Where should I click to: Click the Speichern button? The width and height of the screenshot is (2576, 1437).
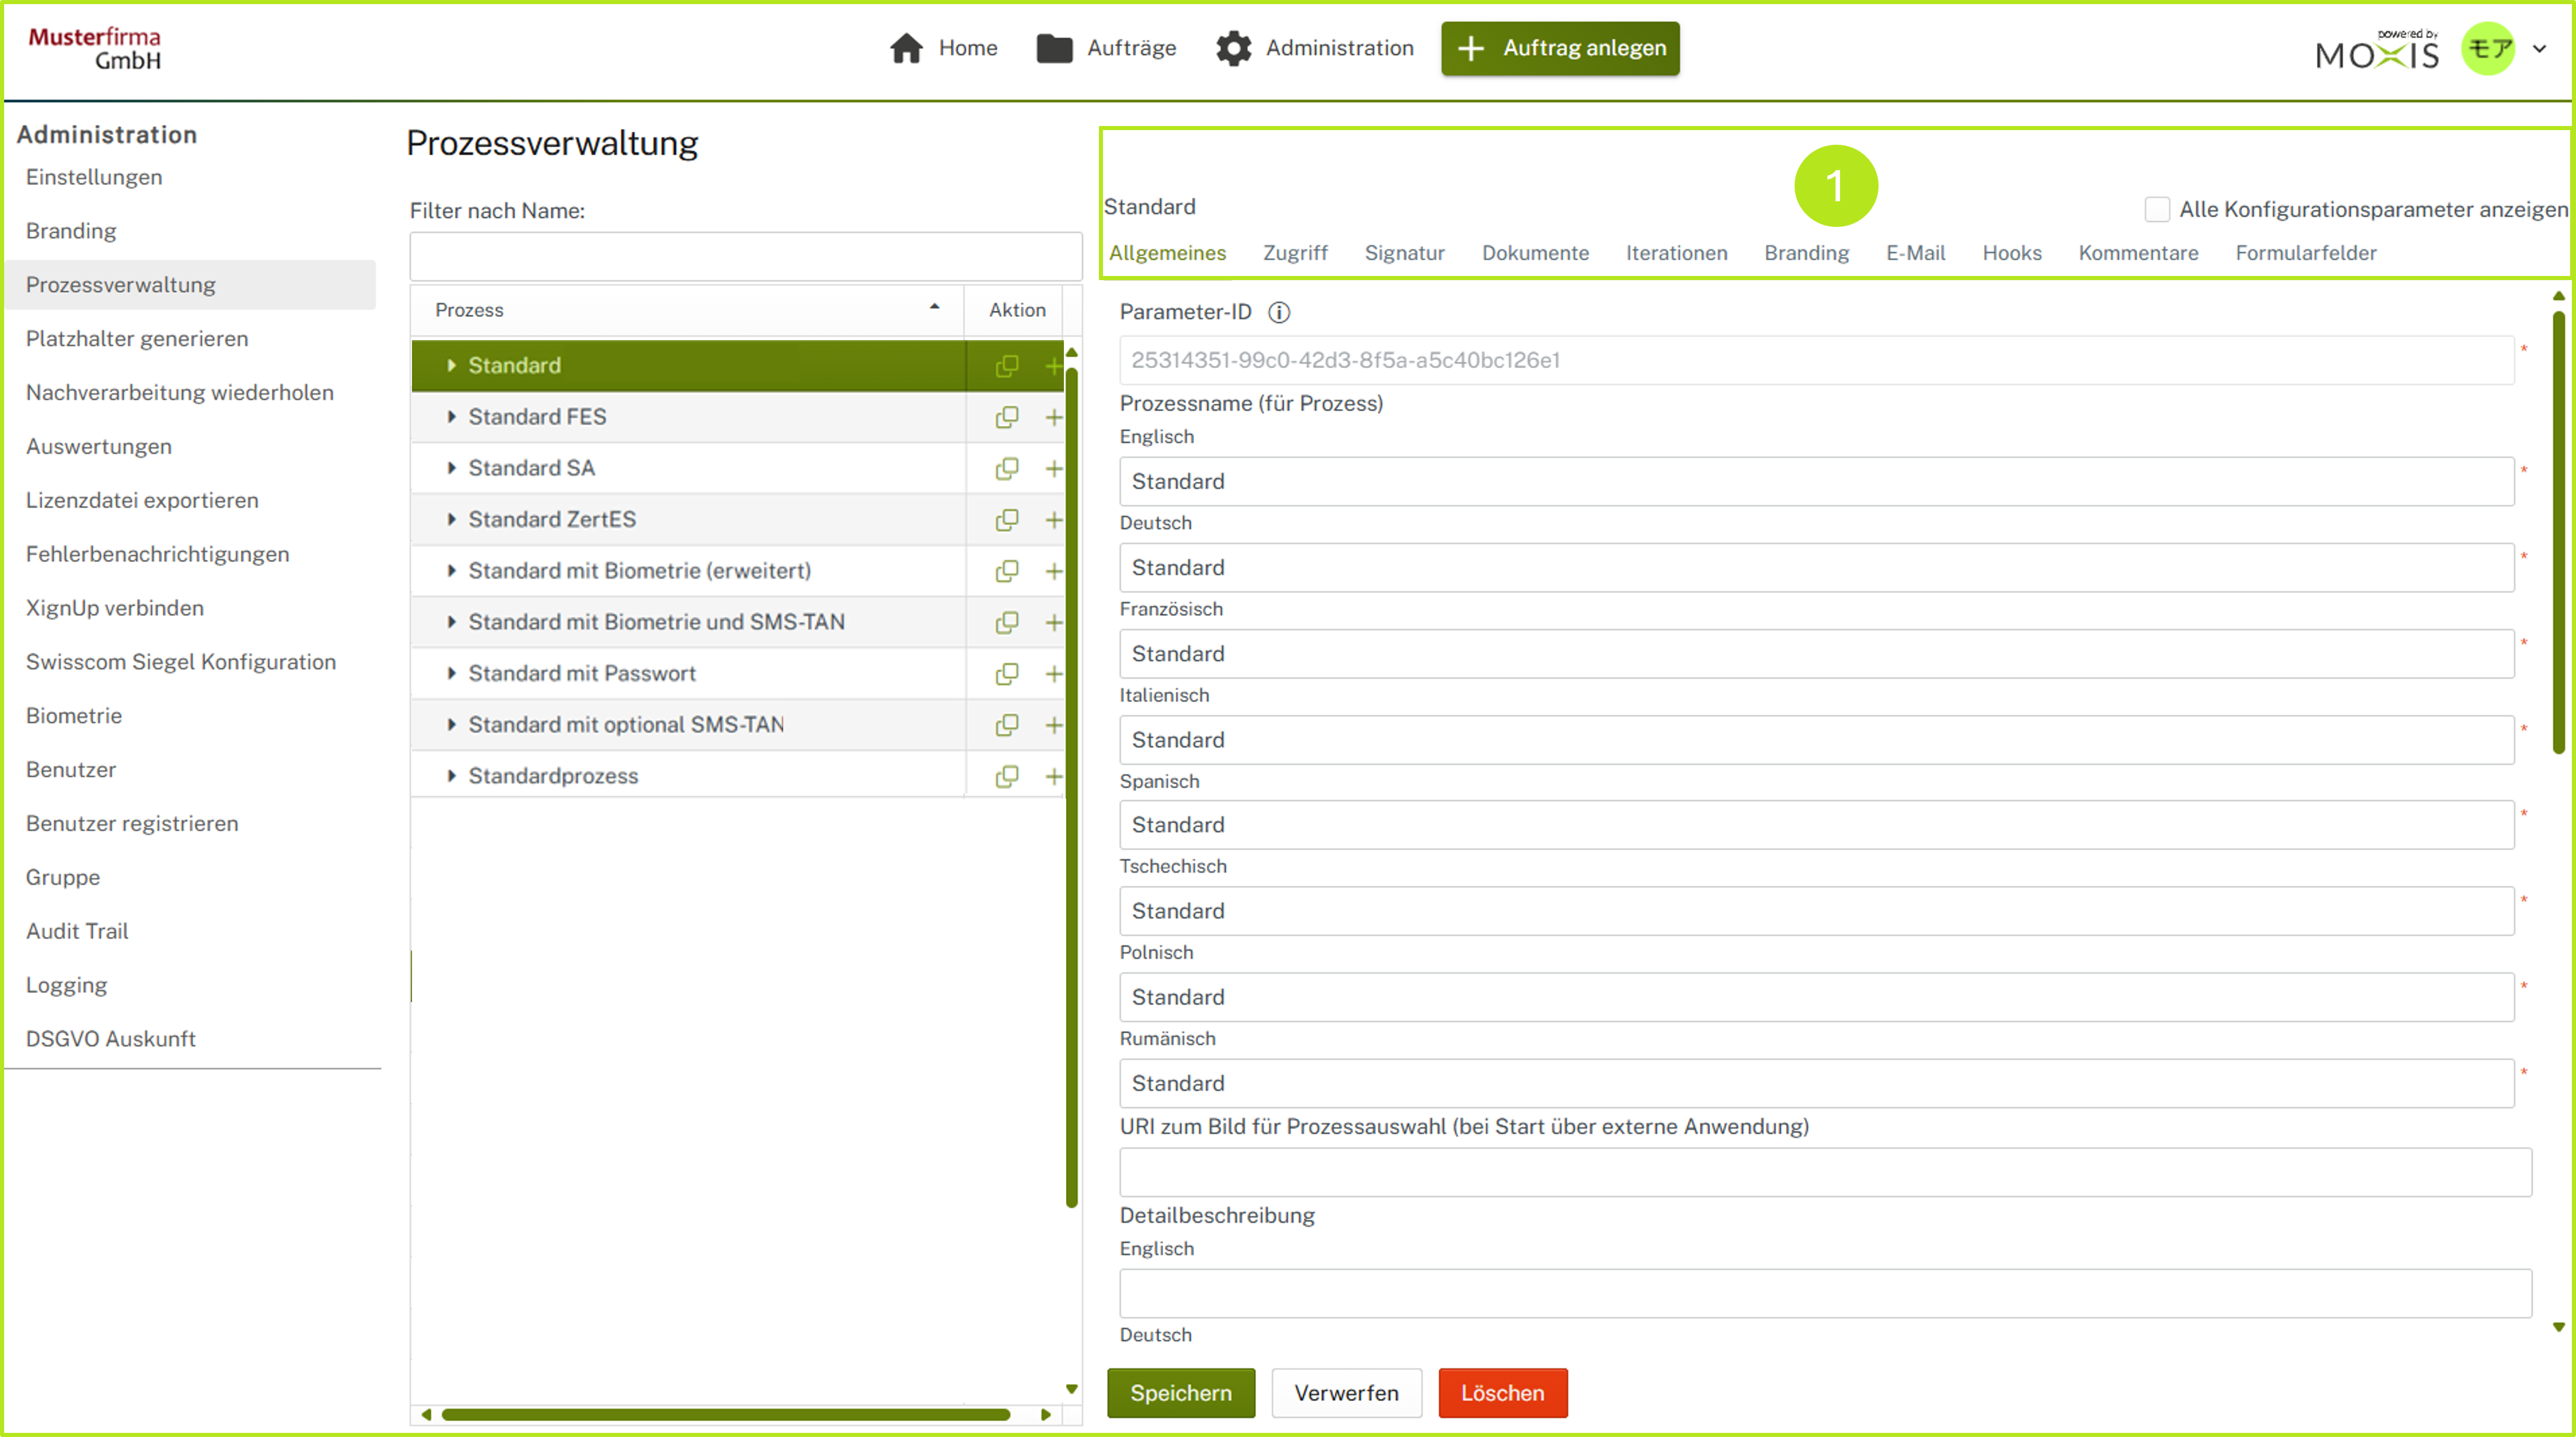pos(1180,1393)
